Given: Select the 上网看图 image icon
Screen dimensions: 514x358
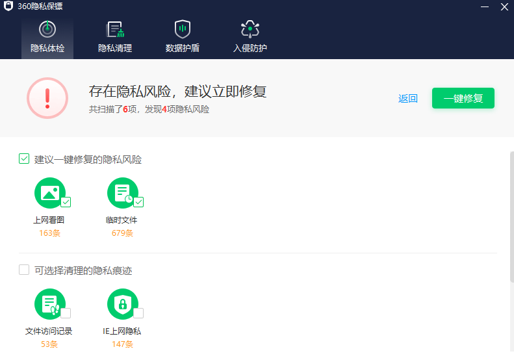Looking at the screenshot, I should (50, 193).
